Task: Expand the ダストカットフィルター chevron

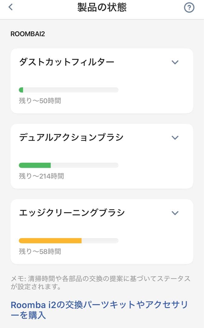Action: point(175,62)
